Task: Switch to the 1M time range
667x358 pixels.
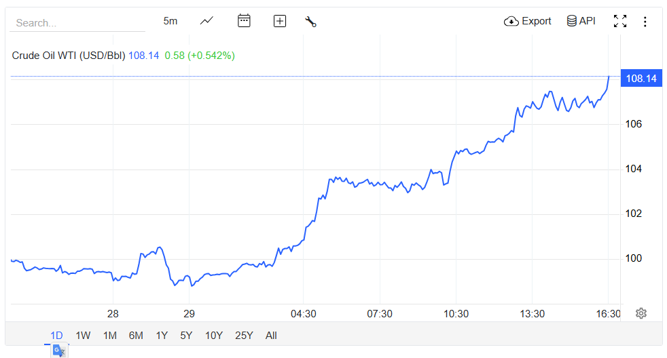Action: (110, 336)
